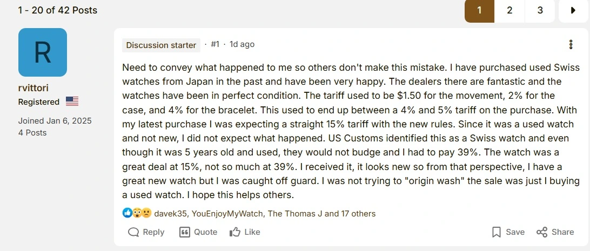590x251 pixels.
Task: Click the thumbs-up Like icon
Action: click(235, 232)
